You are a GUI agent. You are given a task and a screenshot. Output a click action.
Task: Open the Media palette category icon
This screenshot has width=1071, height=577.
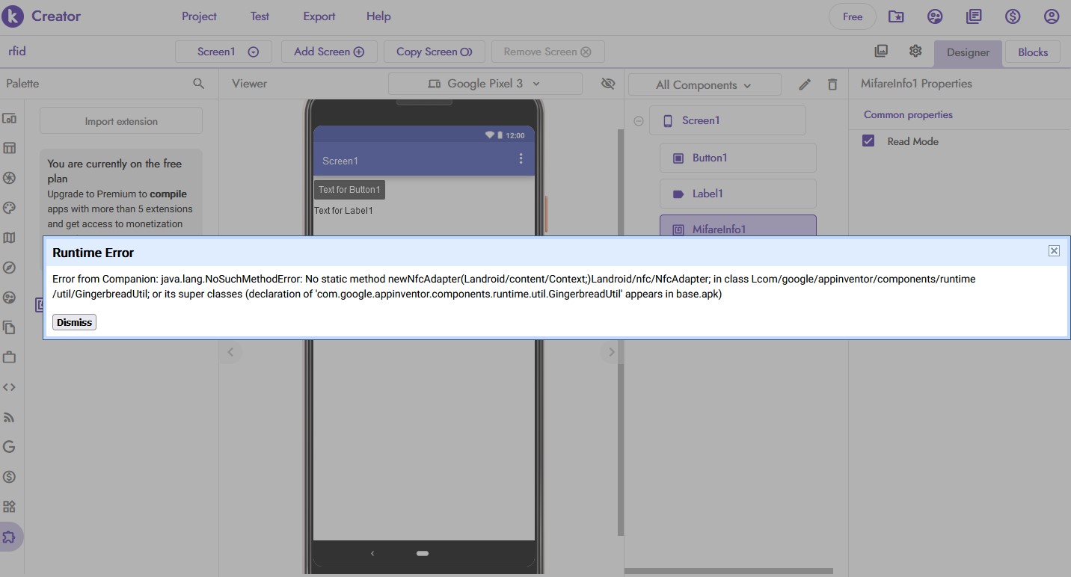[10, 178]
